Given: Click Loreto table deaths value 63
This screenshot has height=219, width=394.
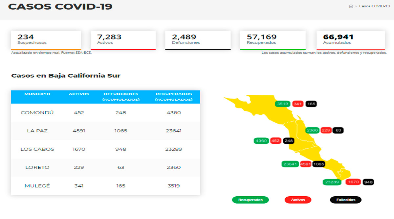Looking at the screenshot, I should point(121,167).
